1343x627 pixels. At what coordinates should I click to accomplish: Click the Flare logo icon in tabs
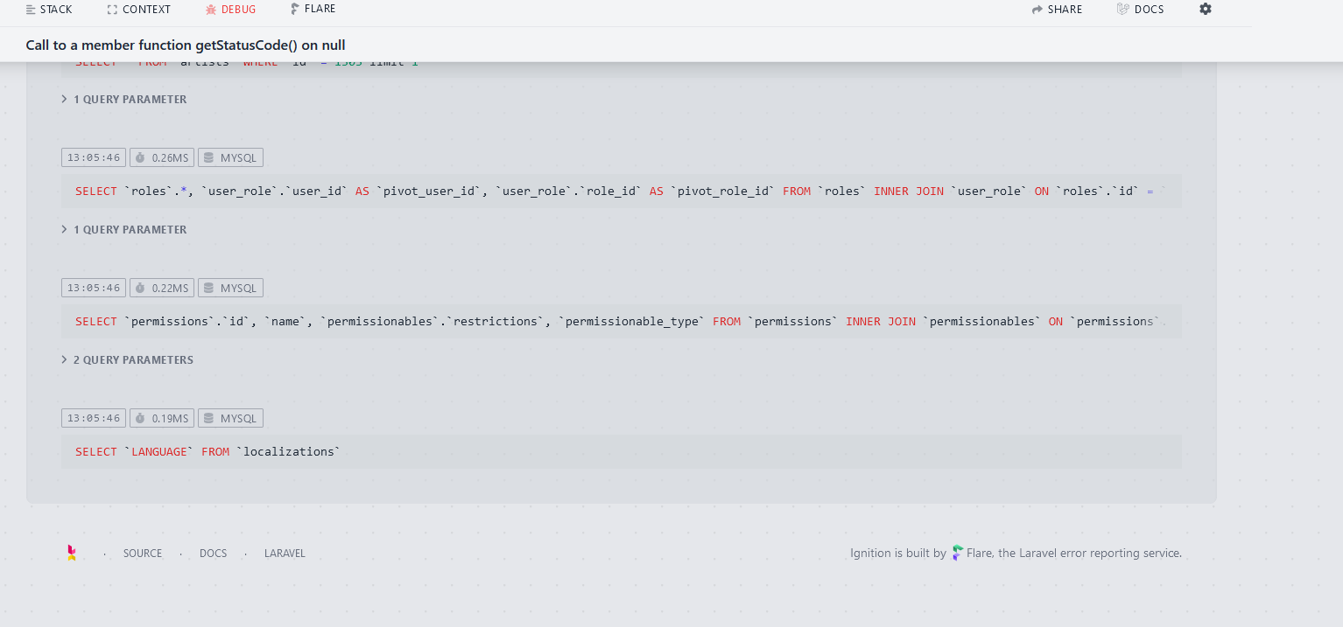295,9
